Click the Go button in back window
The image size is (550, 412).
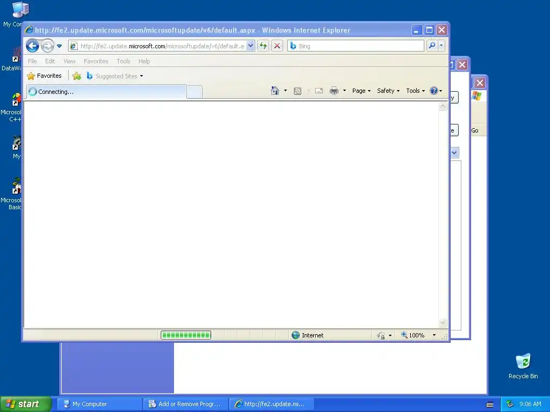click(x=475, y=130)
